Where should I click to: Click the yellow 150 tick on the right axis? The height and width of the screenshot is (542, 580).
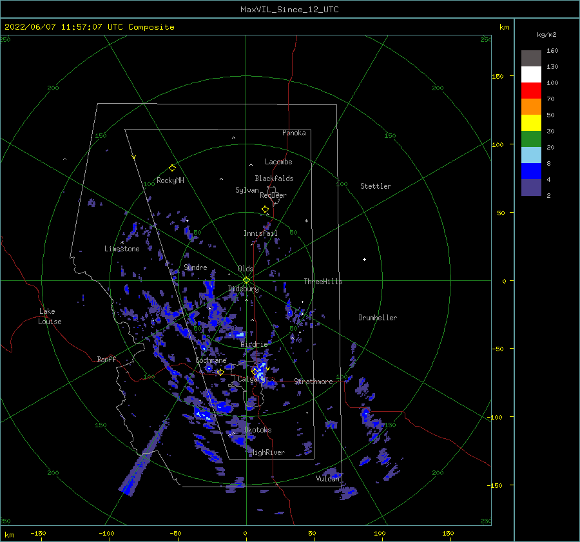pyautogui.click(x=498, y=76)
